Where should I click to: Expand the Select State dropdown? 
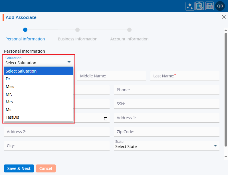pyautogui.click(x=215, y=146)
